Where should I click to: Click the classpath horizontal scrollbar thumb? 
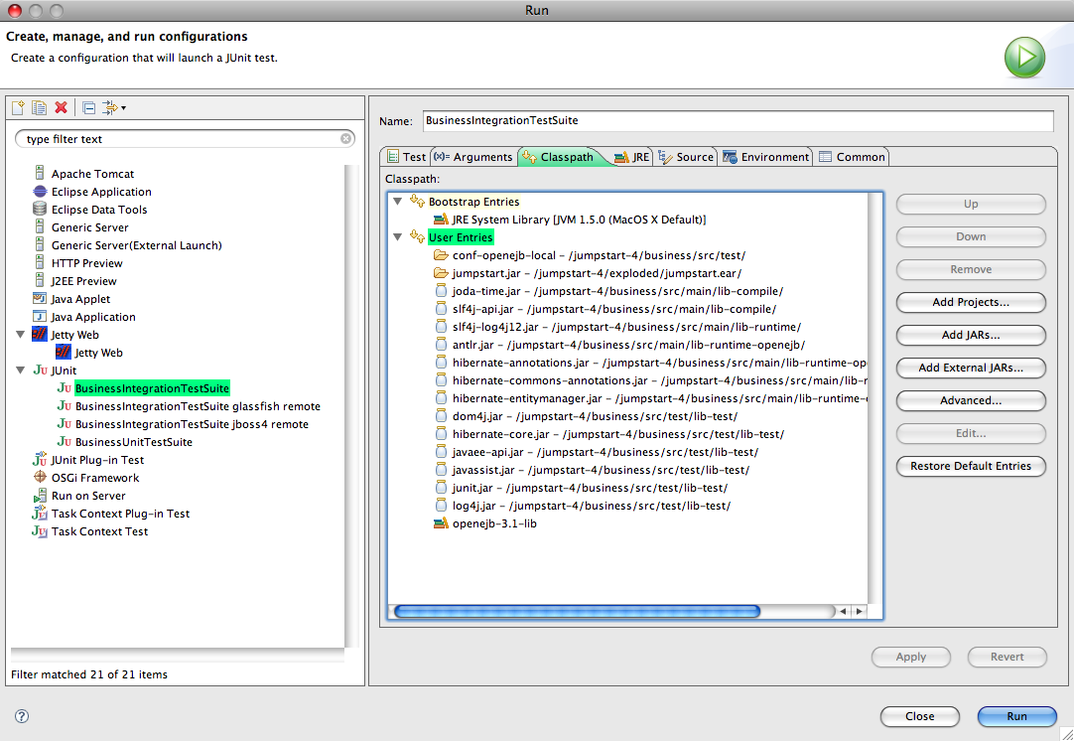[x=578, y=611]
